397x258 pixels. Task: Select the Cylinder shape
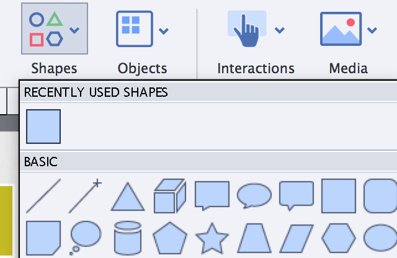[x=128, y=238]
